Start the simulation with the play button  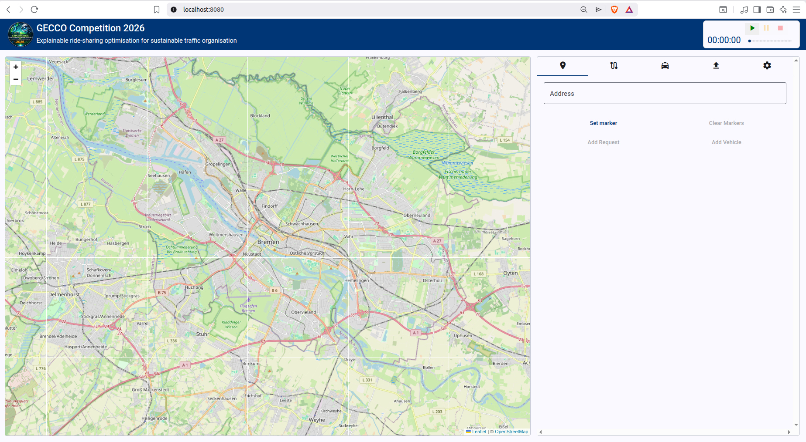[x=752, y=28]
